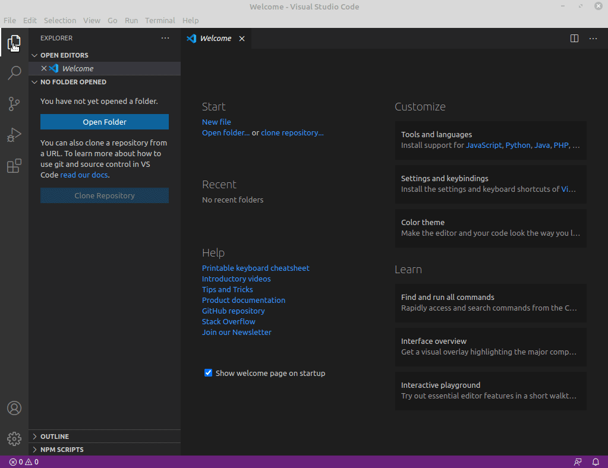Open the Color theme customization item
Screen dimensions: 608x468
click(490, 228)
